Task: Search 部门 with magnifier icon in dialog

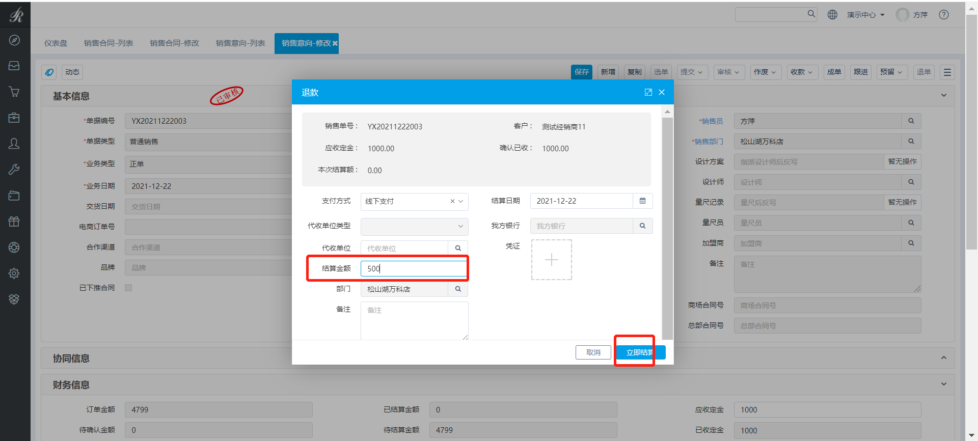Action: (x=458, y=289)
